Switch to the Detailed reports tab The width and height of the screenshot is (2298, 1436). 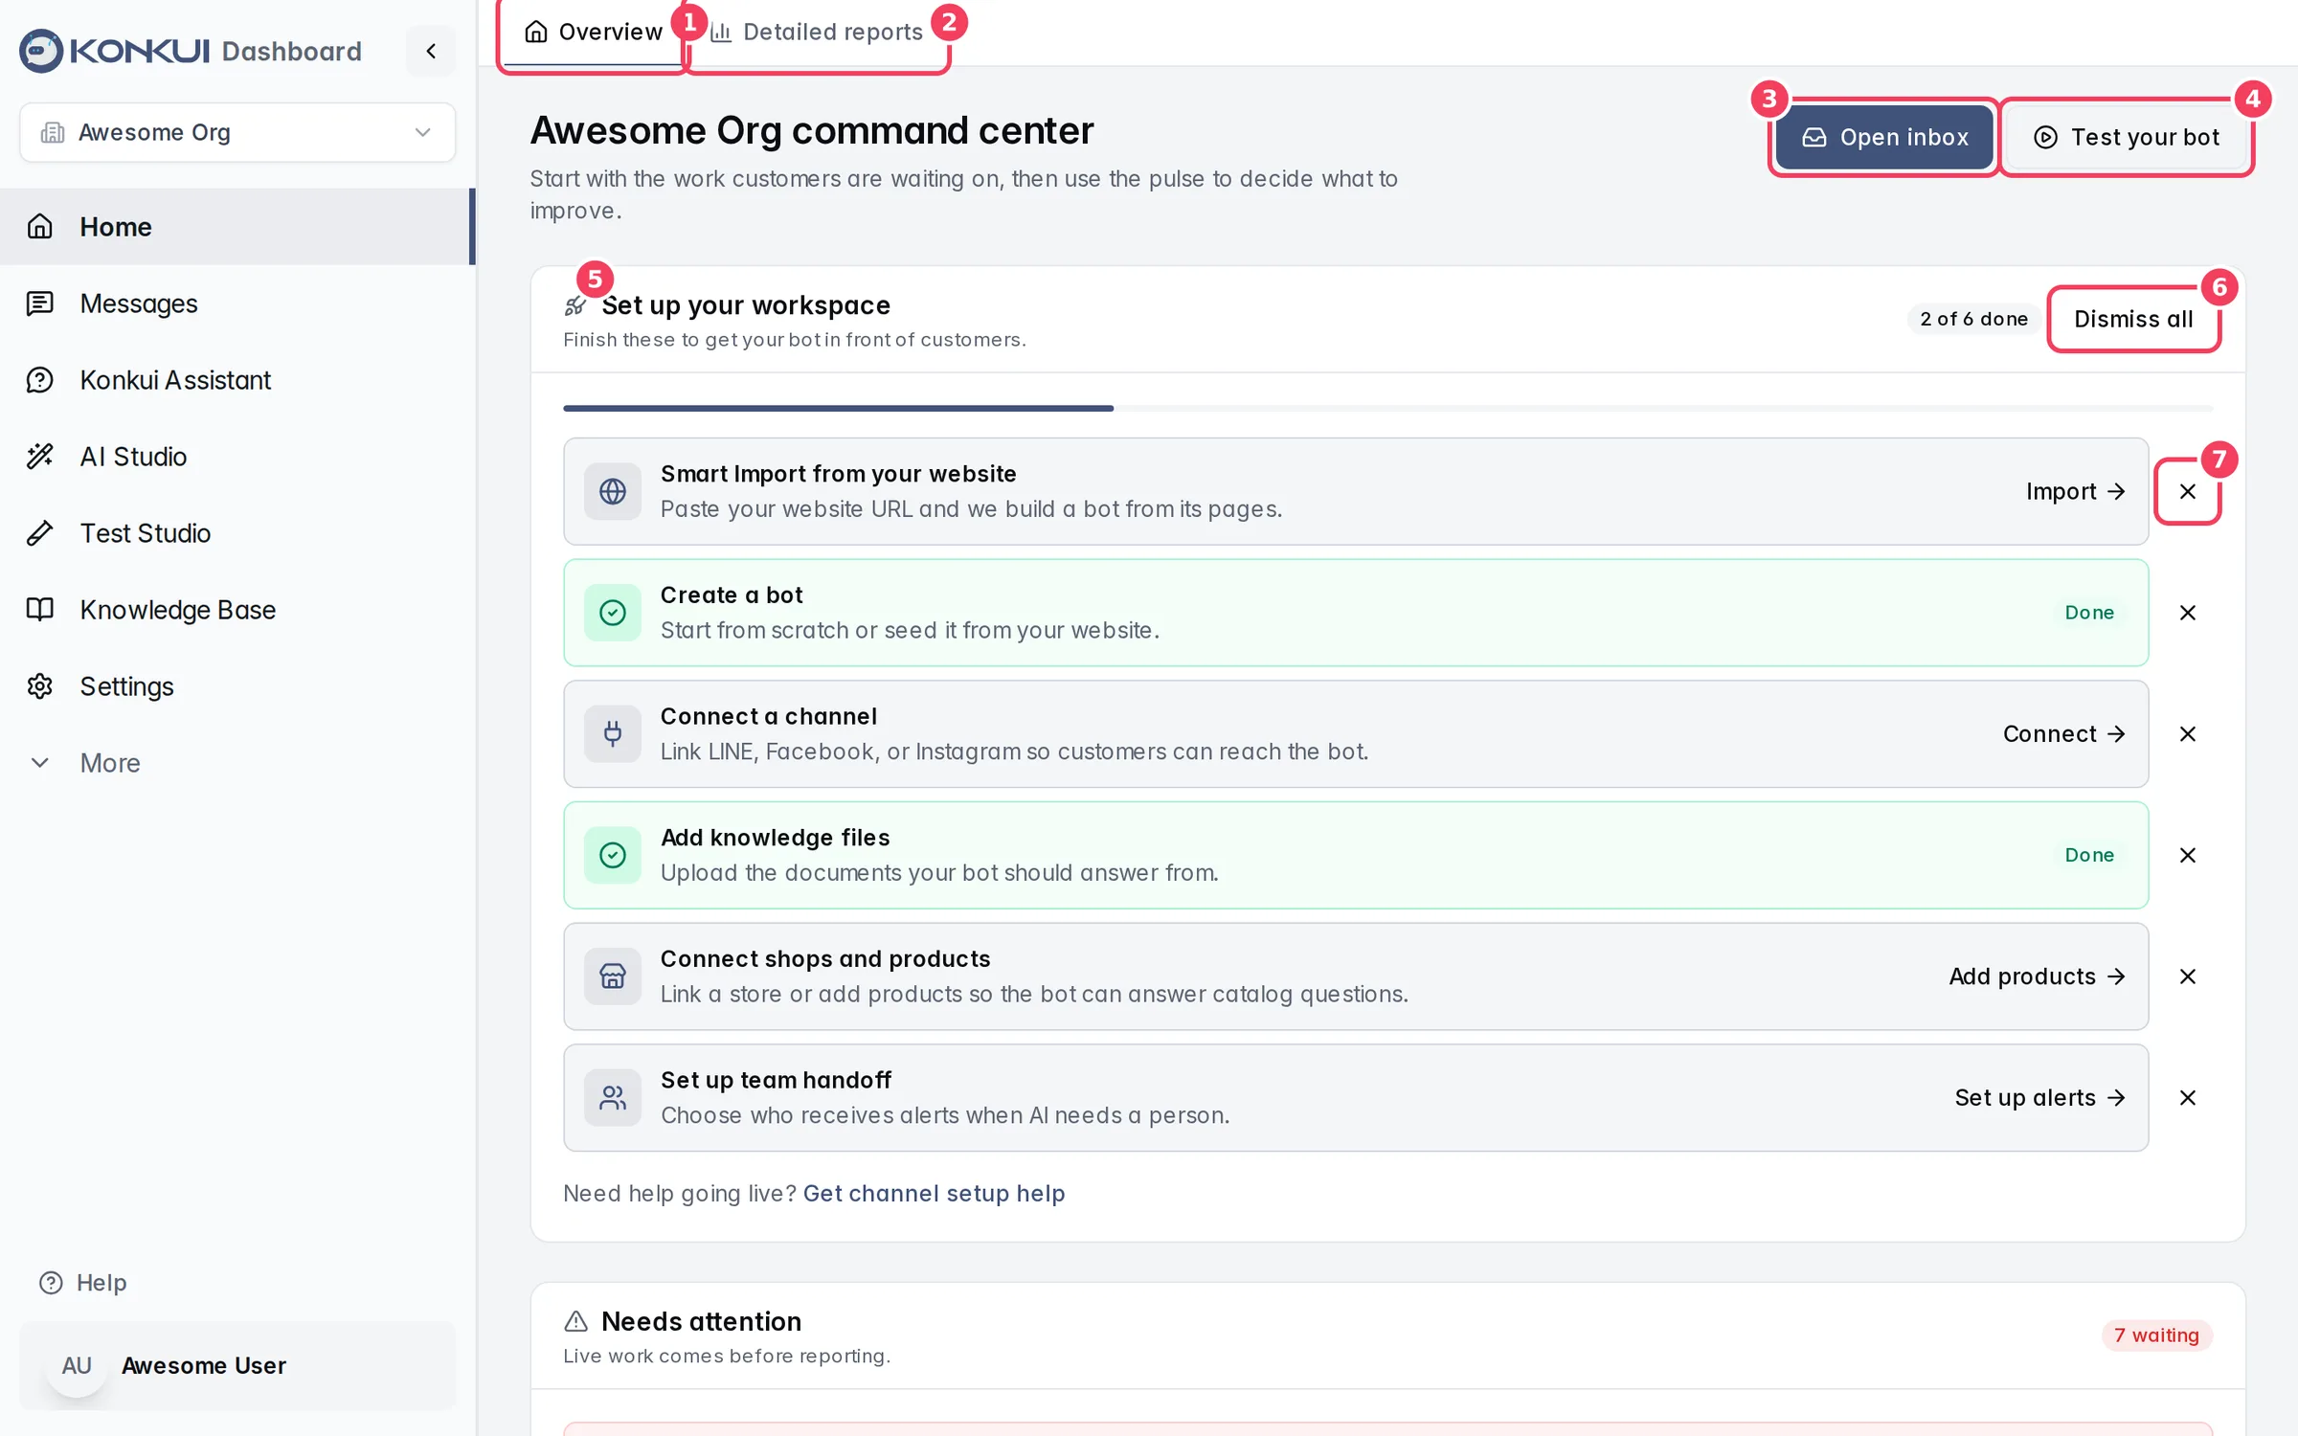coord(817,33)
